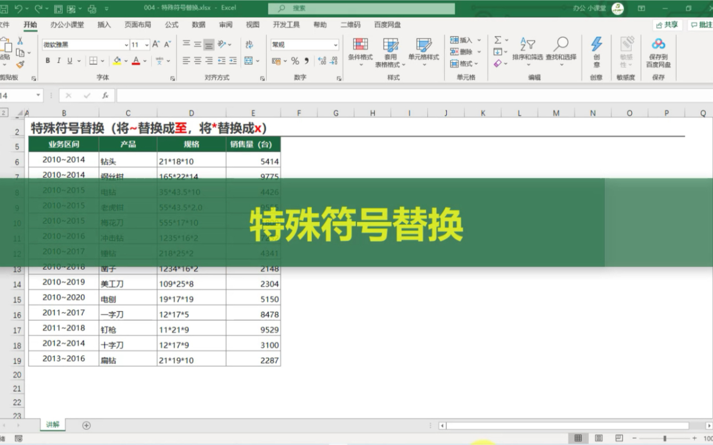
Task: Toggle middle vertical alignment
Action: point(198,44)
